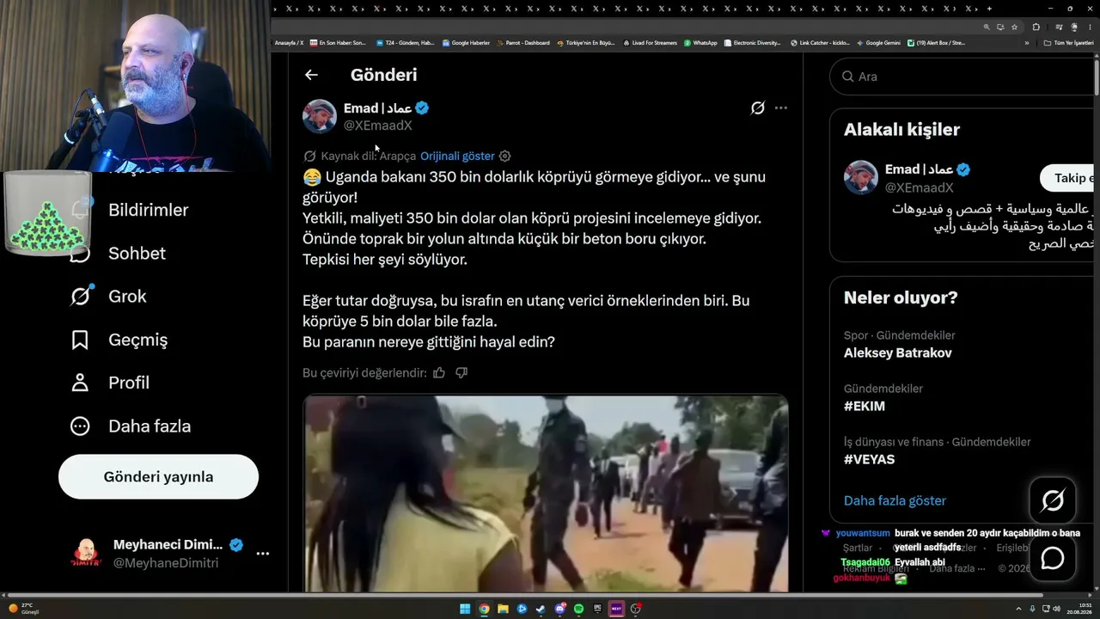
Task: Open the weather widget showing 27°C
Action: click(x=21, y=609)
